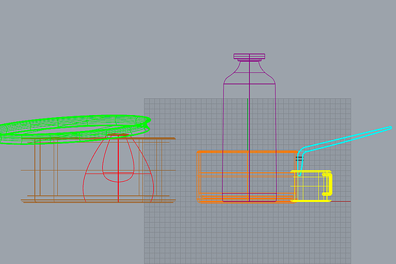The image size is (396, 264).
Task: Click the red axis line beside yellow bracket
Action: [341, 201]
